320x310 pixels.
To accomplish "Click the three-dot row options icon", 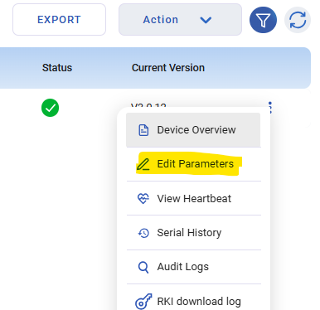I will [x=270, y=108].
